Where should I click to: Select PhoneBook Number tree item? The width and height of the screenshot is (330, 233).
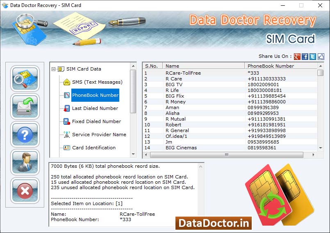click(x=96, y=95)
